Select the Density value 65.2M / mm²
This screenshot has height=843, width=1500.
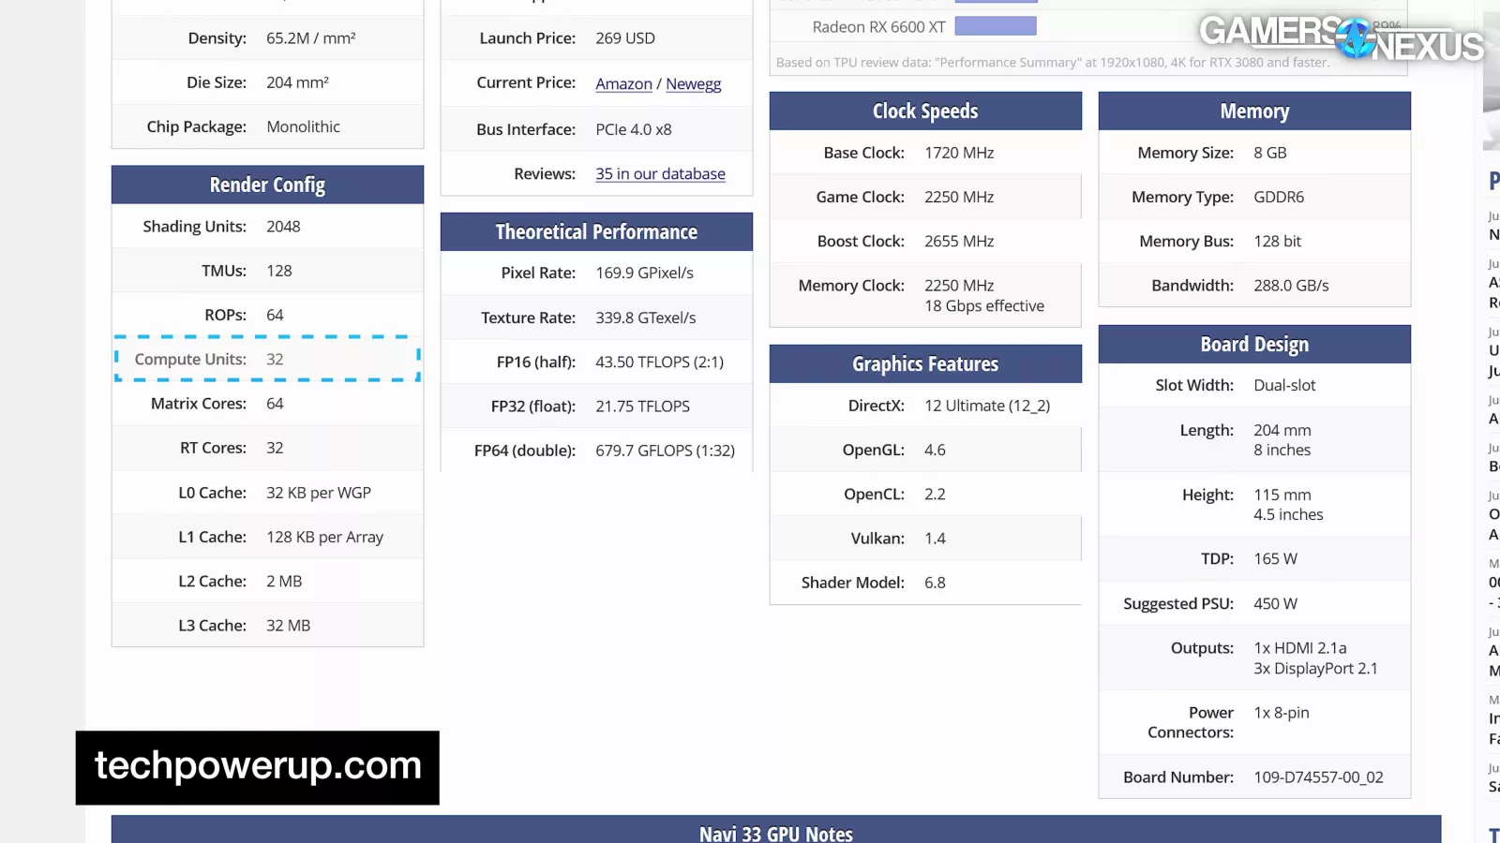pyautogui.click(x=311, y=38)
